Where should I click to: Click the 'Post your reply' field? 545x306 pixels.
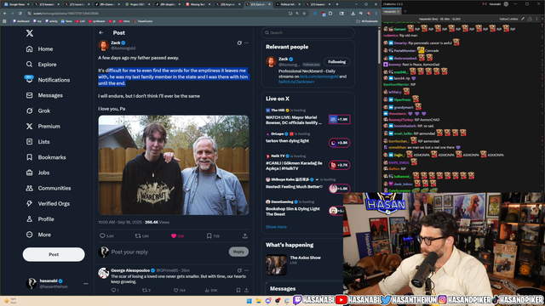pyautogui.click(x=169, y=252)
